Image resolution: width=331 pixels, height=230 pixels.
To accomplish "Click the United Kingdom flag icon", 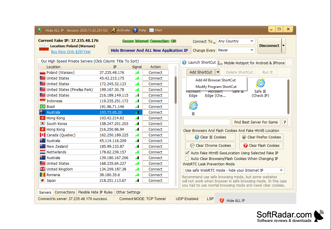I will (x=43, y=169).
